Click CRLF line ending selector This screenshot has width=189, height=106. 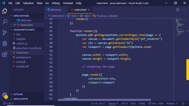133,103
